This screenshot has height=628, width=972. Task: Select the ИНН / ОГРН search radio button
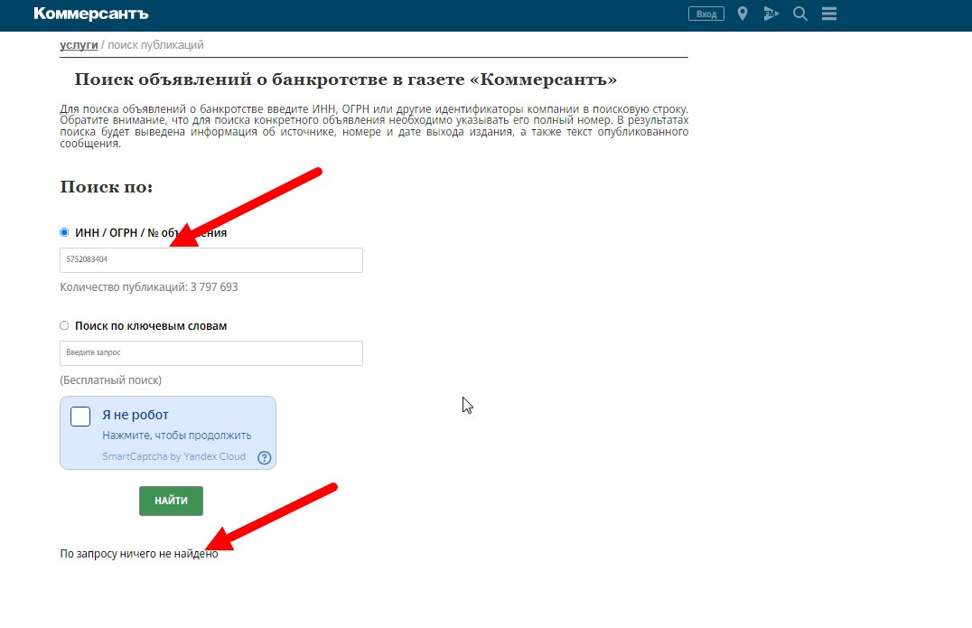[64, 231]
